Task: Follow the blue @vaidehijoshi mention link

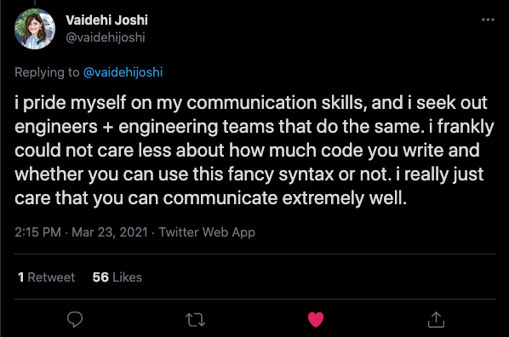Action: 123,72
